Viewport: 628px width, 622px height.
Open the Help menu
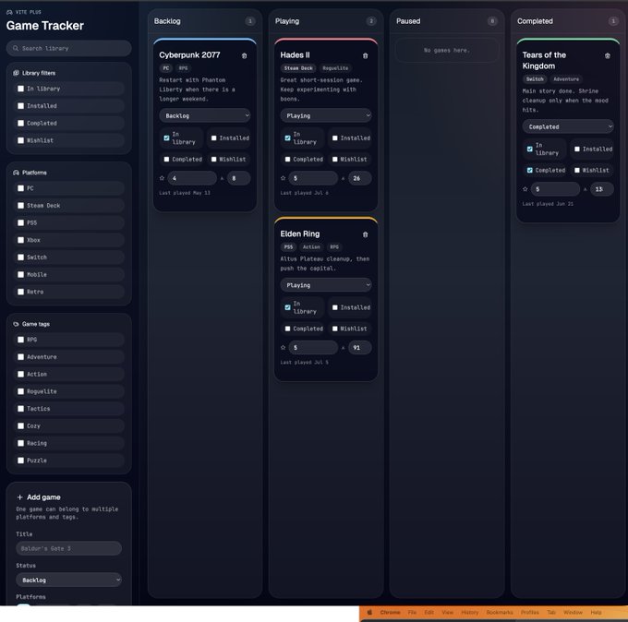click(596, 613)
